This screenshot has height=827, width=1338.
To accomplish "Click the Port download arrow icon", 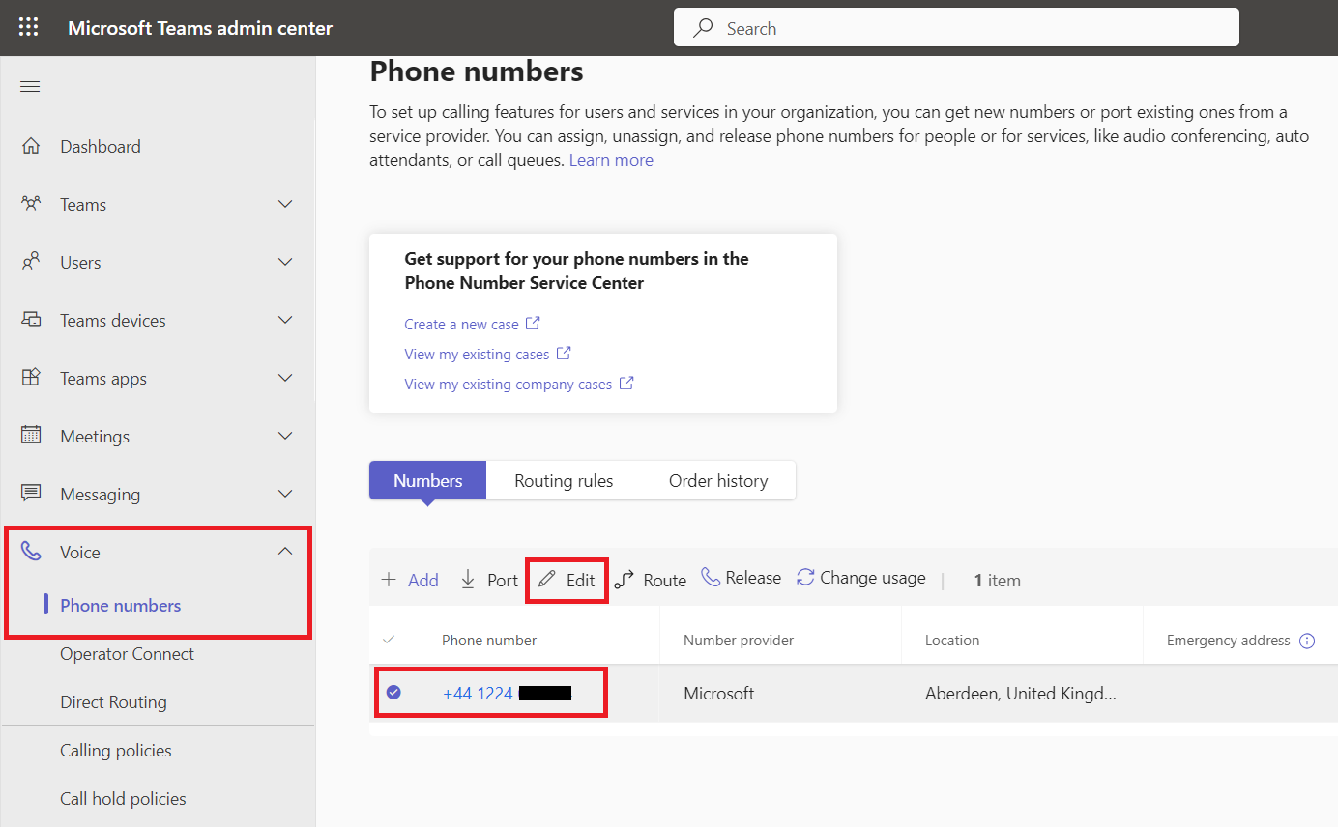I will click(468, 580).
